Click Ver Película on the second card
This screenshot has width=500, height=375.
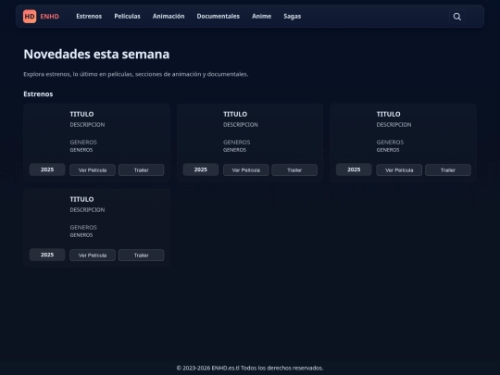click(246, 170)
